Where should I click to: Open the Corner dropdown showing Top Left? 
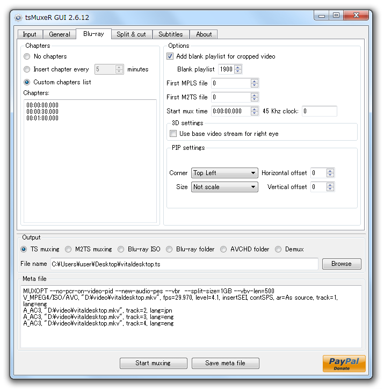(224, 173)
